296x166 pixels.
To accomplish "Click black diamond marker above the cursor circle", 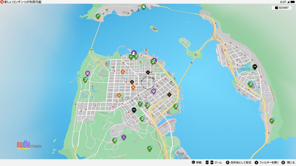I will tap(148, 72).
